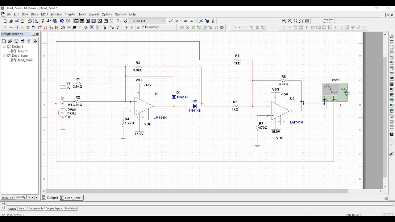Image resolution: width=395 pixels, height=222 pixels.
Task: Place a current probe from toolbar
Action: tap(188, 27)
